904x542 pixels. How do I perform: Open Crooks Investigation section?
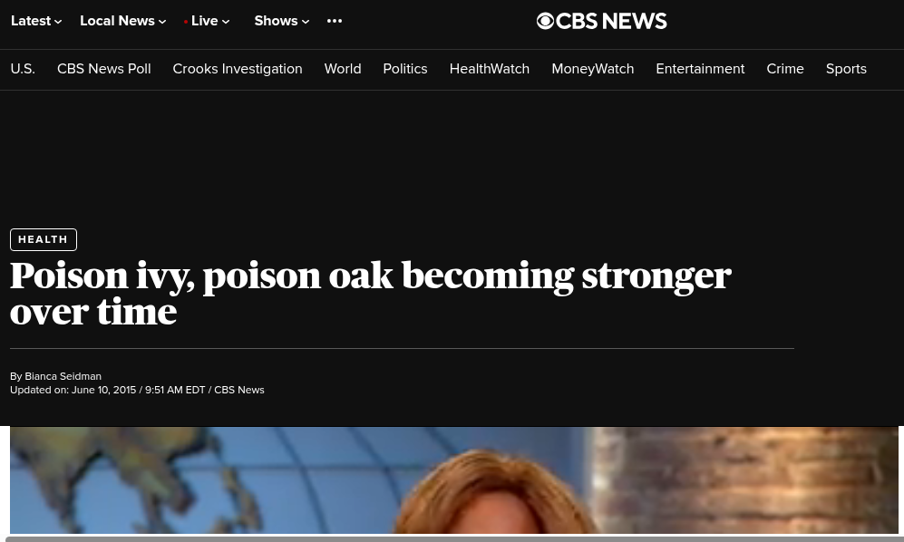238,69
